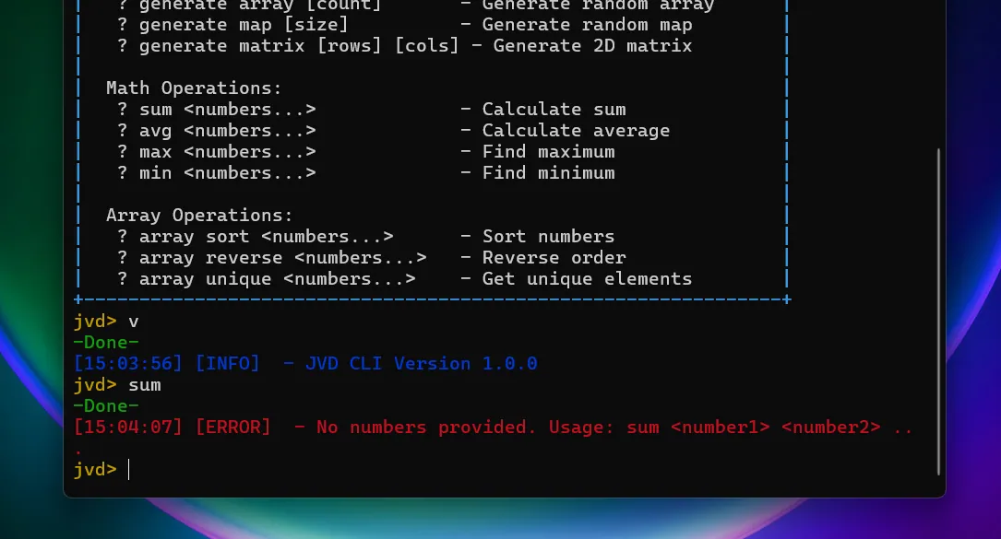
Task: Click the [15:03:56] timestamp
Action: point(127,364)
